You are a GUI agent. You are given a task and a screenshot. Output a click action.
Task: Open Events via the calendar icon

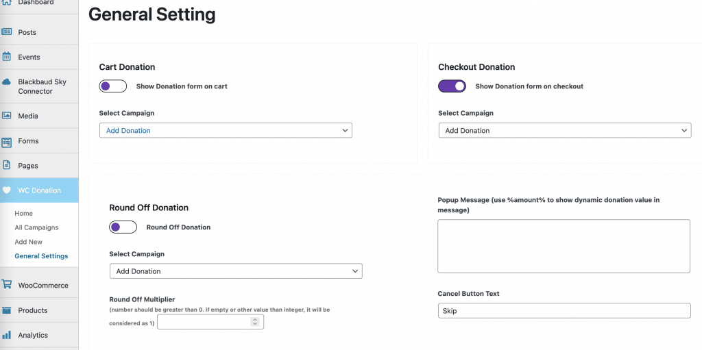click(x=7, y=57)
